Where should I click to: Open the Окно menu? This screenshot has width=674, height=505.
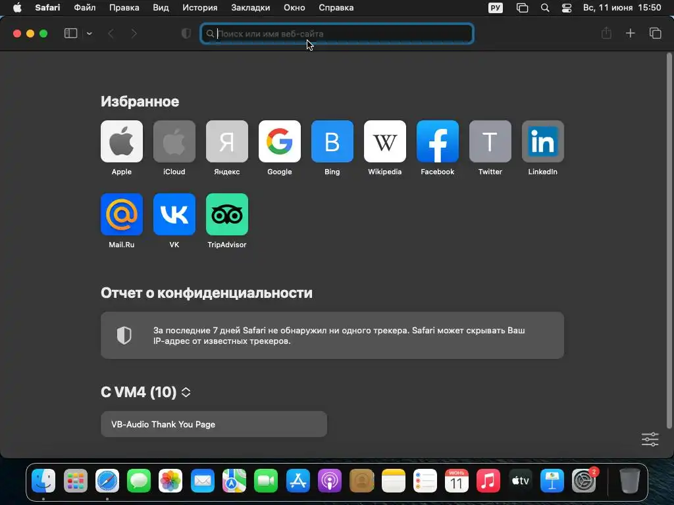pyautogui.click(x=294, y=8)
